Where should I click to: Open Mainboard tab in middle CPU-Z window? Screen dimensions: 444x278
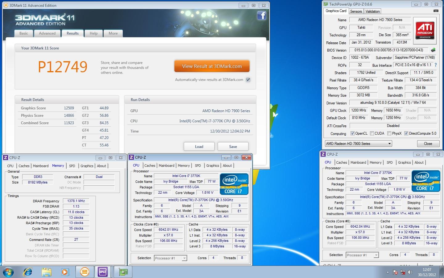166,166
